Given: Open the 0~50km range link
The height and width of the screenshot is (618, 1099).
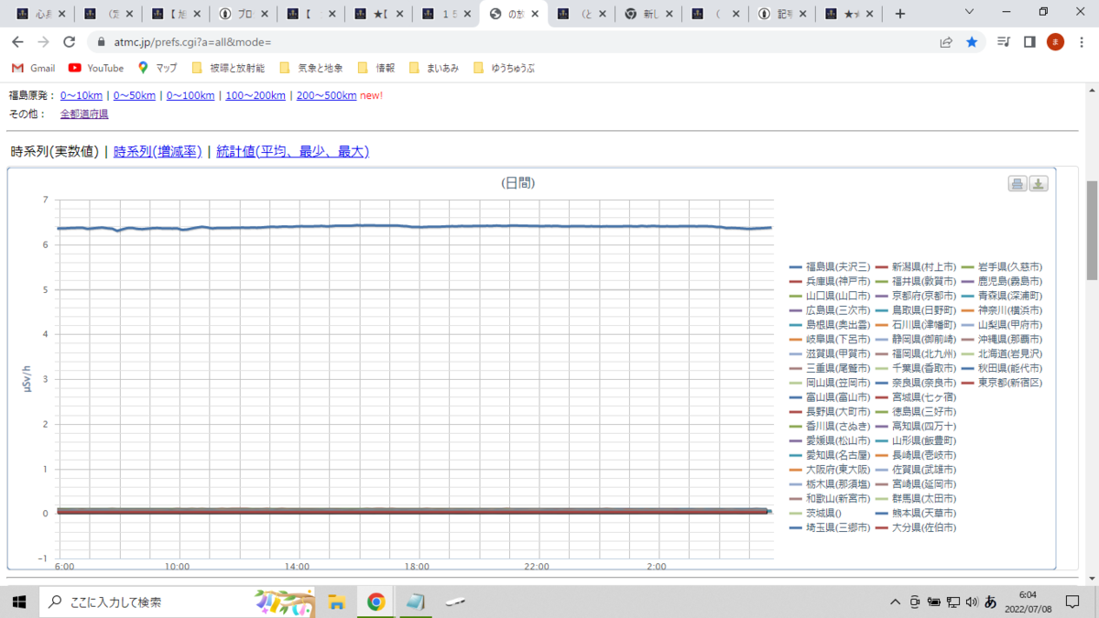Looking at the screenshot, I should [135, 95].
